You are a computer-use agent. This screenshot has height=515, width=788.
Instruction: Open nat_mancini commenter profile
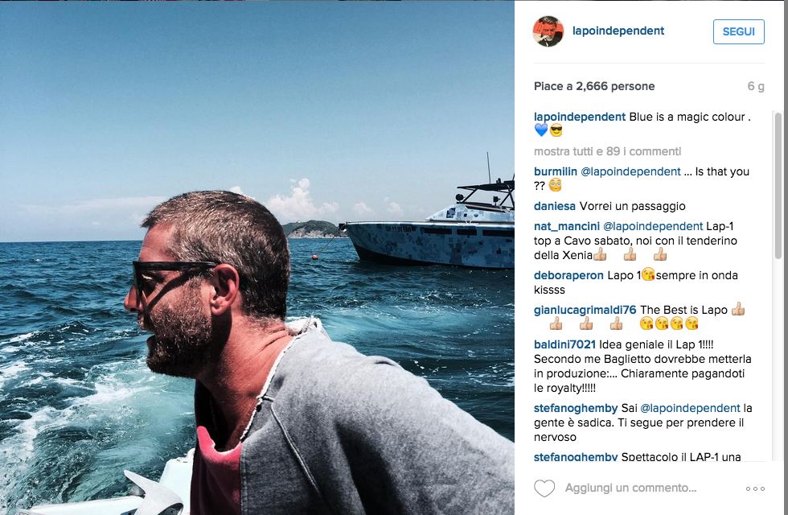click(566, 226)
